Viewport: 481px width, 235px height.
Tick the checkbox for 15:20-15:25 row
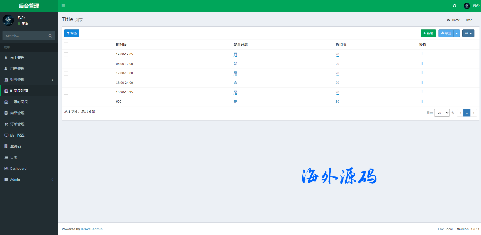tap(66, 92)
